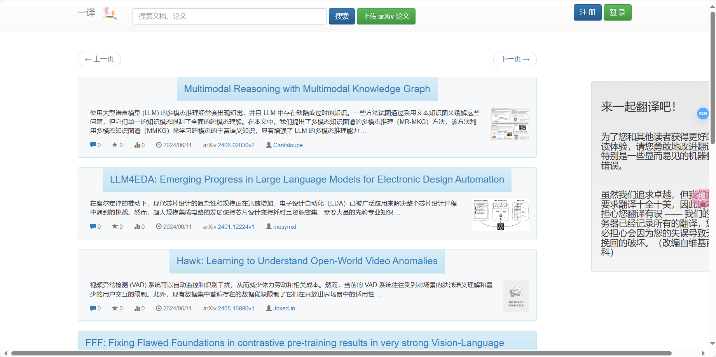The width and height of the screenshot is (716, 357).
Task: View stats icon under the Multimodal Reasoning paper
Action: (138, 145)
